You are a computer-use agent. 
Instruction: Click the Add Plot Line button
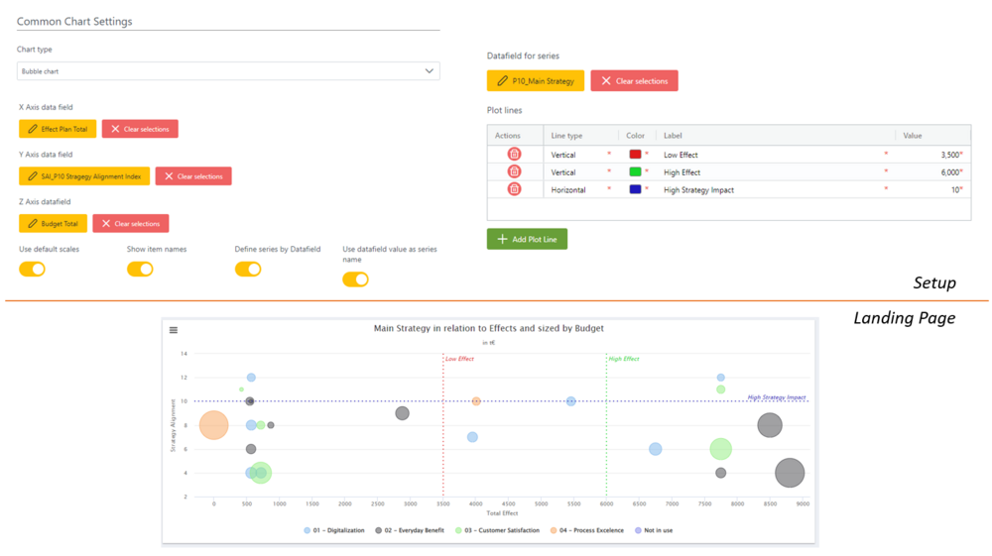pyautogui.click(x=527, y=239)
